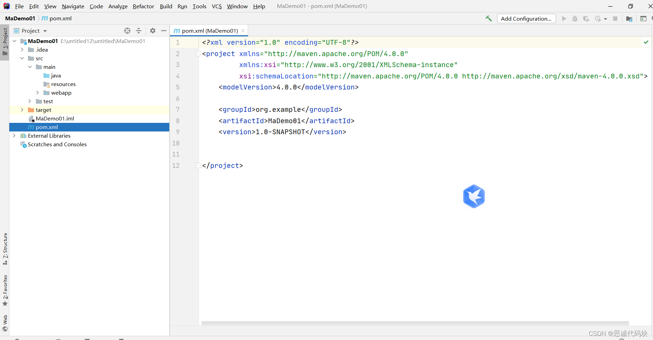Click the Build Project hammer icon
The height and width of the screenshot is (340, 653).
click(x=489, y=19)
